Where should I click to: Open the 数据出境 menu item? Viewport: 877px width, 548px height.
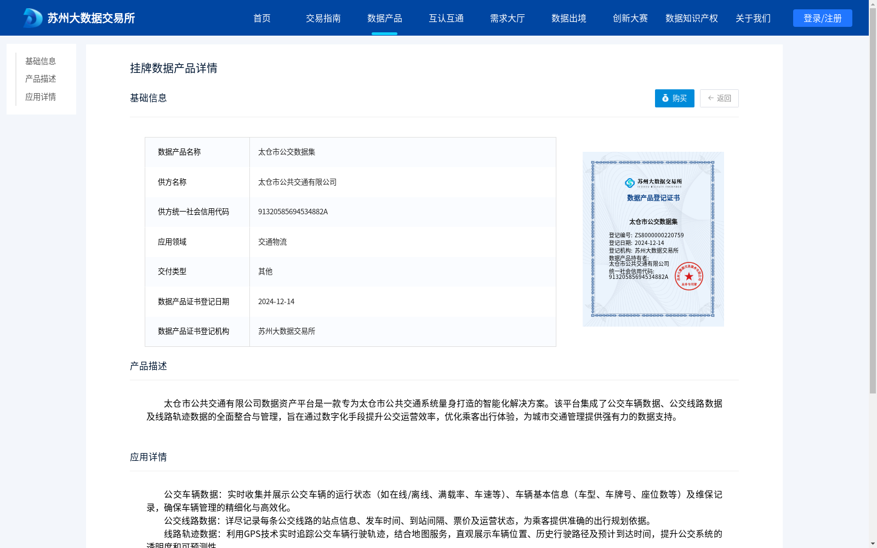pos(569,18)
